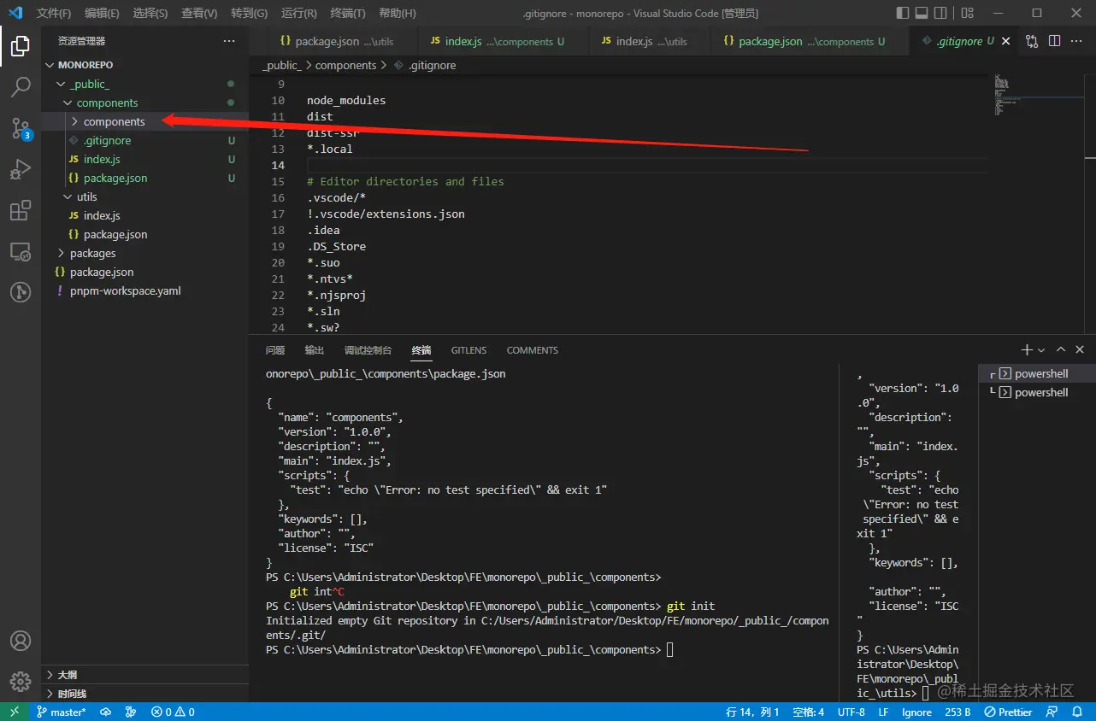Screen dimensions: 1096x721
Task: Click the master branch in status bar
Action: click(x=62, y=712)
